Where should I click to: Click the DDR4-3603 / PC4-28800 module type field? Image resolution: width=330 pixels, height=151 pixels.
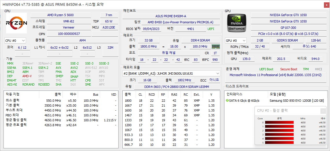coord(177,87)
